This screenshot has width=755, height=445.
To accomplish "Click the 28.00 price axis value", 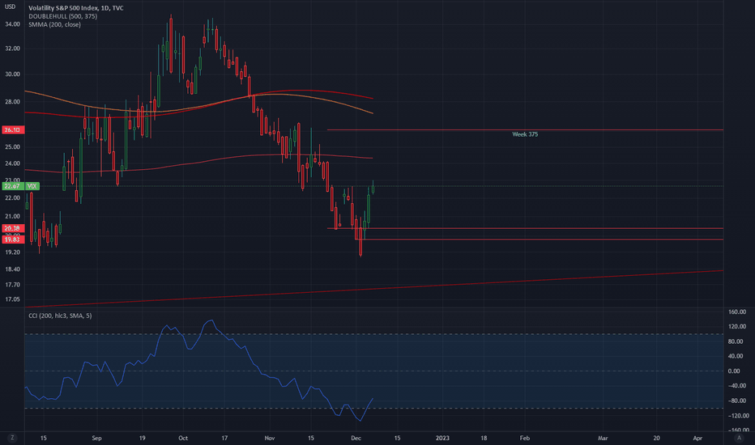I will [x=12, y=102].
